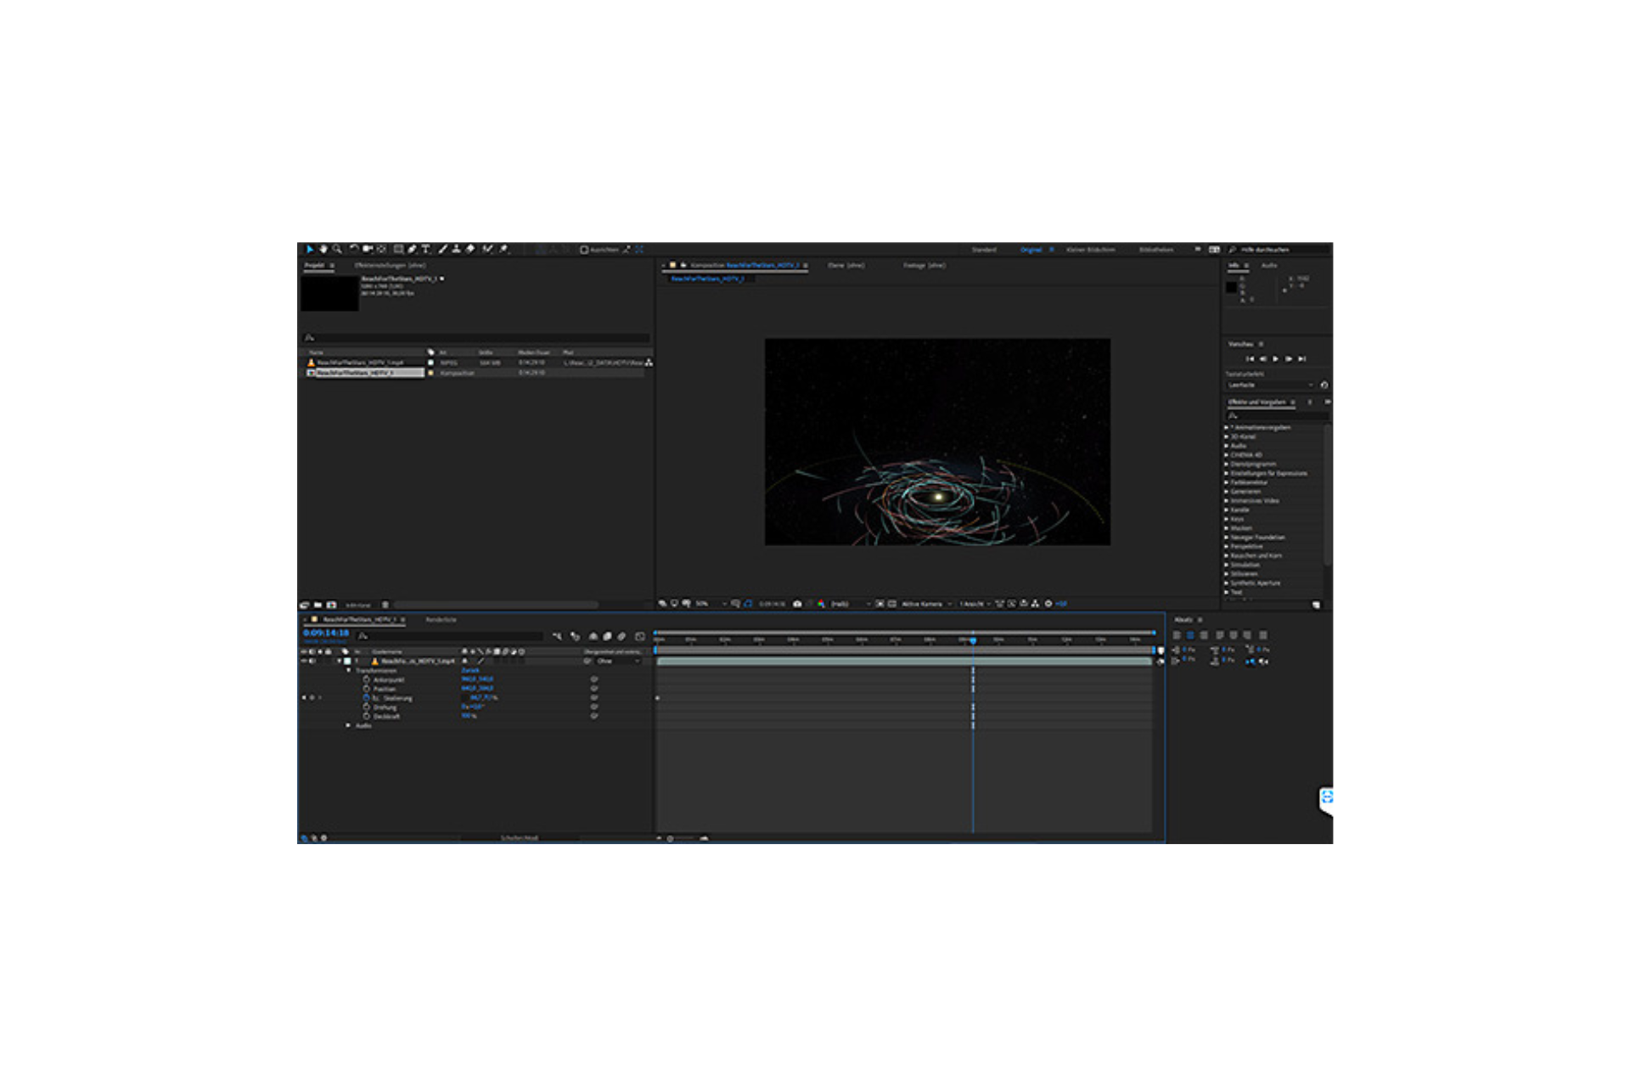Select the Pan Behind anchor point tool

381,250
